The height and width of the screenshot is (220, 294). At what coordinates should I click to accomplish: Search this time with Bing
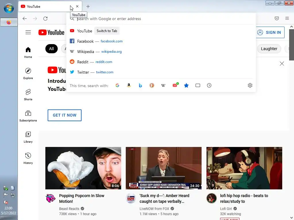click(140, 85)
